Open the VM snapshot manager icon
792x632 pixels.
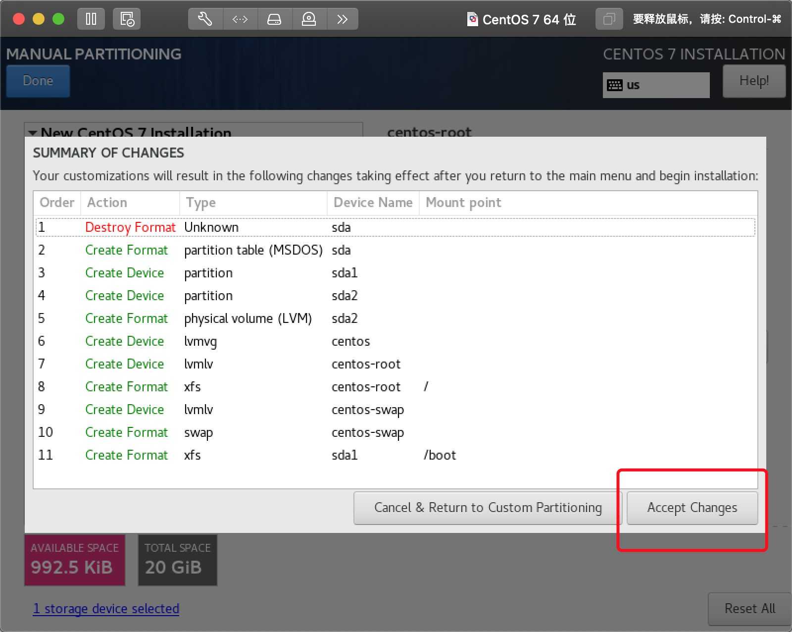coord(127,19)
